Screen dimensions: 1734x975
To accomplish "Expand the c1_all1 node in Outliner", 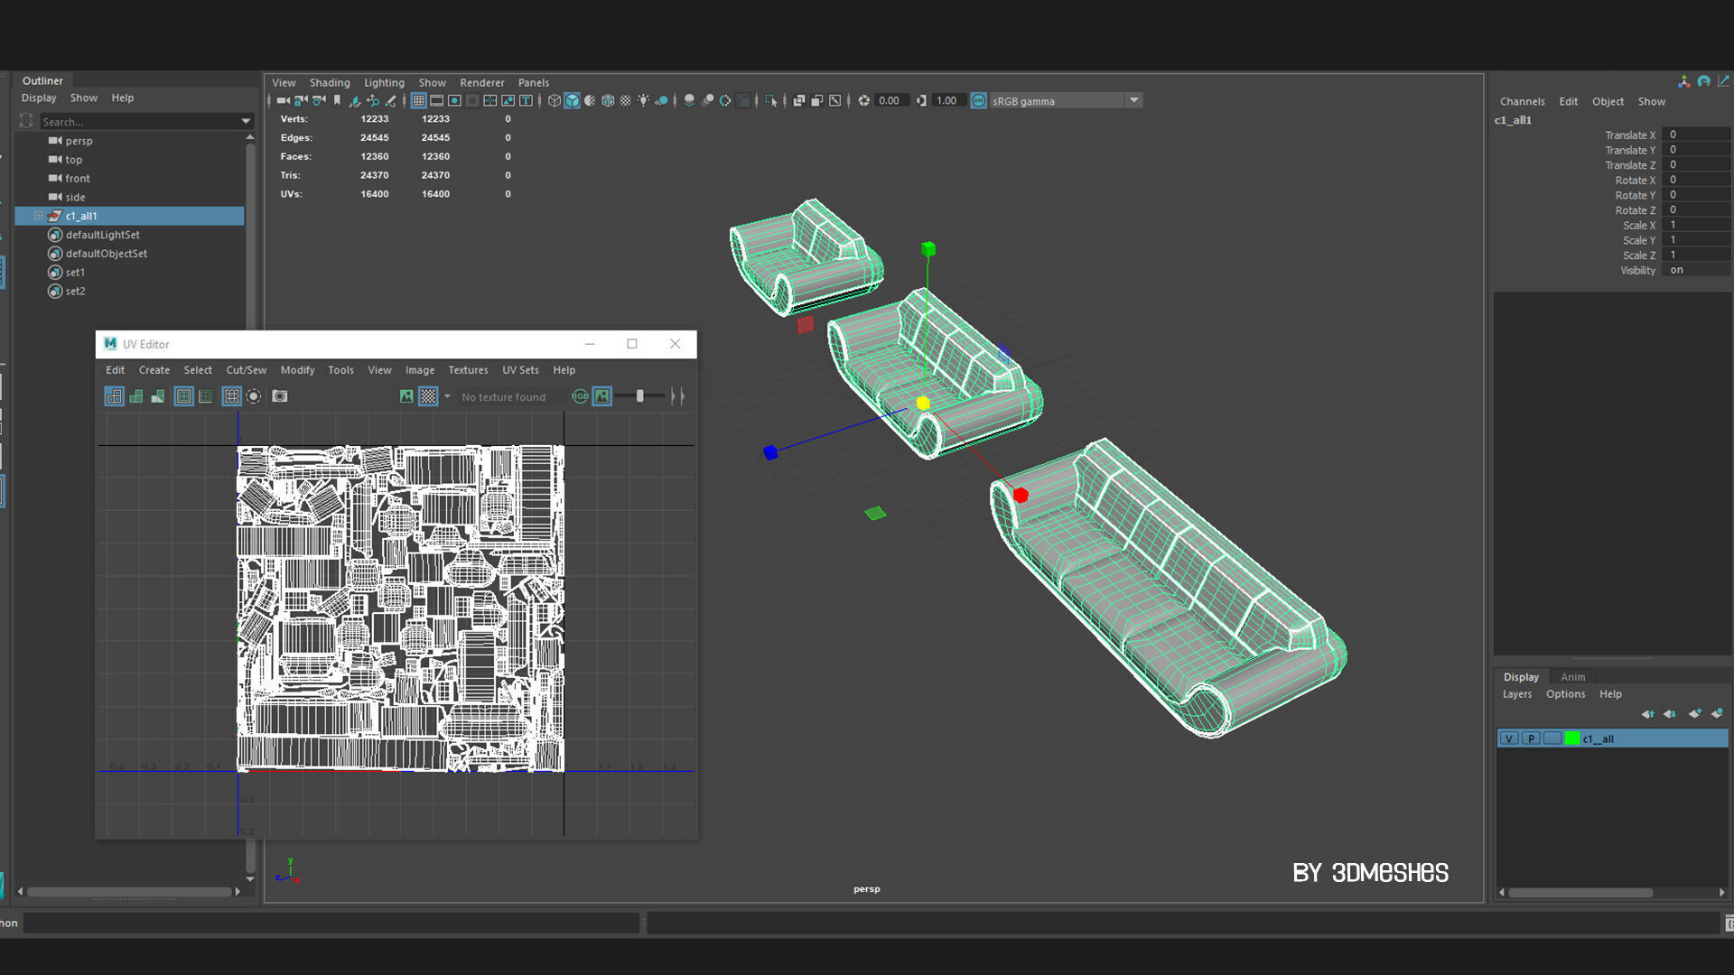I will click(x=39, y=216).
